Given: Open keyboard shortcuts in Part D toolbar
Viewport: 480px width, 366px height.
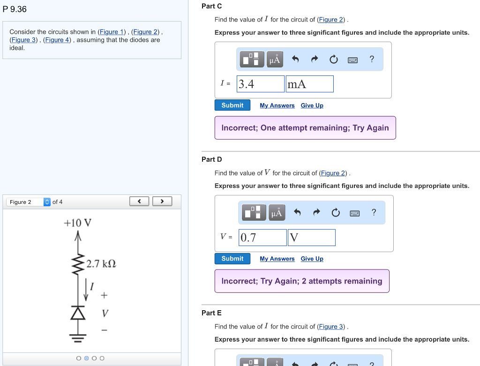Looking at the screenshot, I should [355, 213].
